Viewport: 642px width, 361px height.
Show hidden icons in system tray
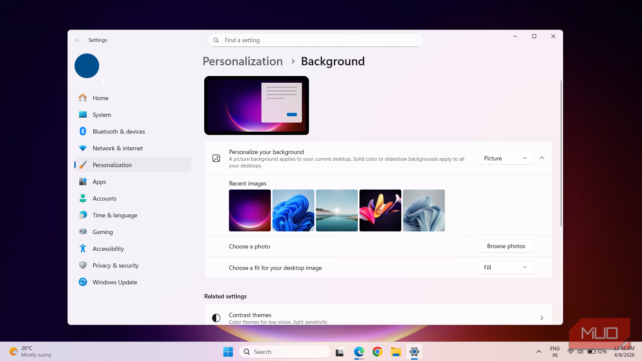[x=539, y=352]
